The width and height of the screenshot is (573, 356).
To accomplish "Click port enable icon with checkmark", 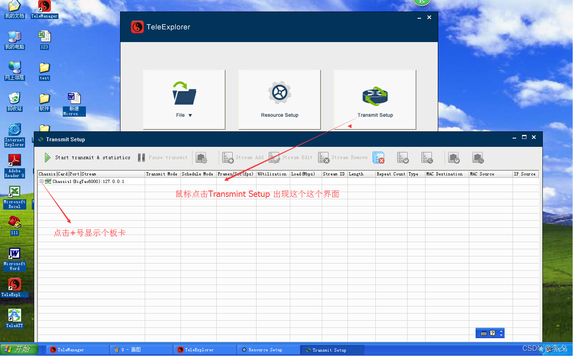I will point(454,158).
